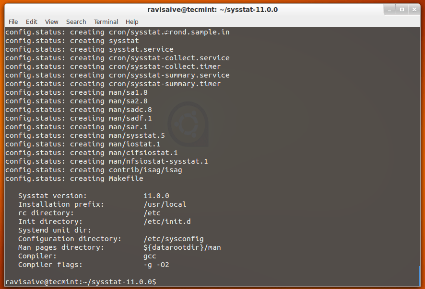This screenshot has width=425, height=289.
Task: Click the -g -O2 compiler flags text
Action: point(157,264)
